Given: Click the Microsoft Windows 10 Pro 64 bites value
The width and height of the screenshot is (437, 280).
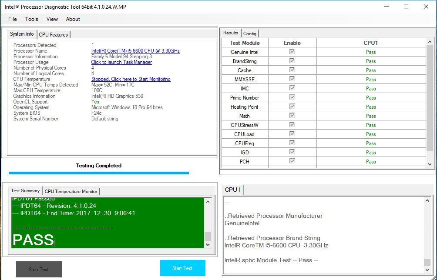Looking at the screenshot, I should [127, 107].
